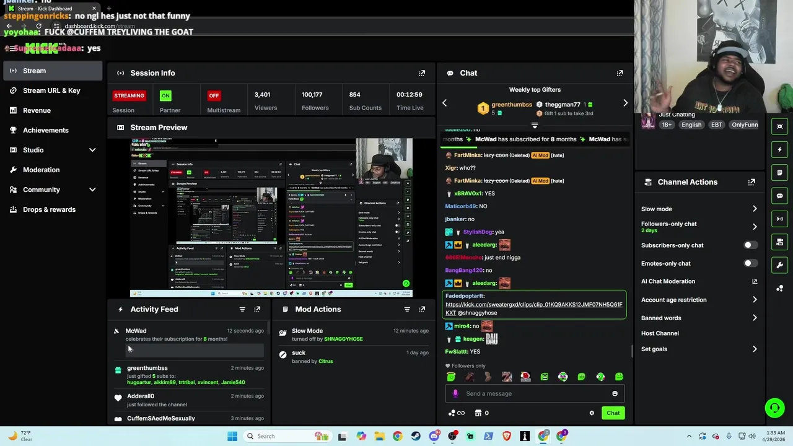Click the purple microphone icon in chat box

click(455, 393)
